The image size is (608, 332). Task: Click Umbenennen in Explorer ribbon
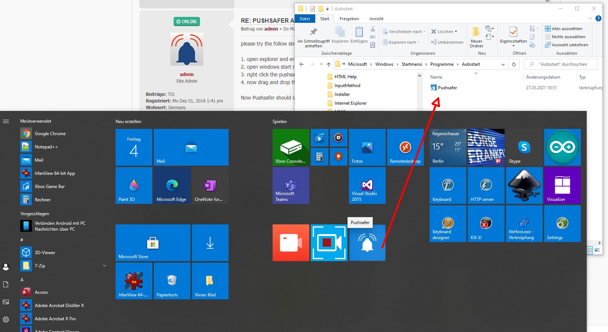[447, 42]
